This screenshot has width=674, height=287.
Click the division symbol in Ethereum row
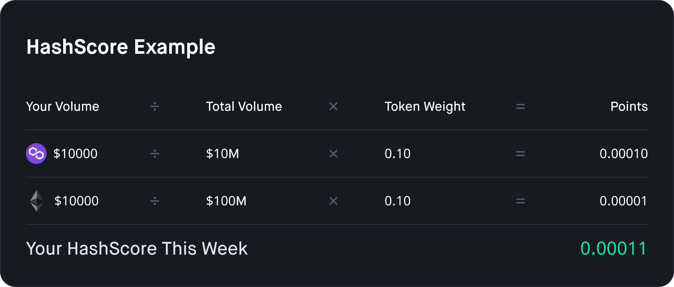(x=155, y=201)
